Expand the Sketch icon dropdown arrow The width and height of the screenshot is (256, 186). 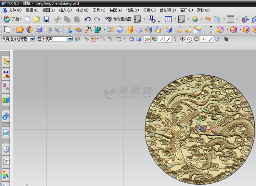coord(14,30)
